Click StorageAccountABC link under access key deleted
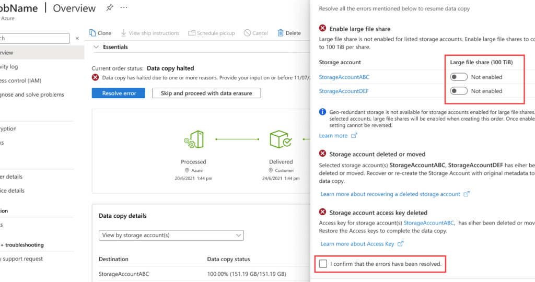The width and height of the screenshot is (535, 282). [x=429, y=223]
